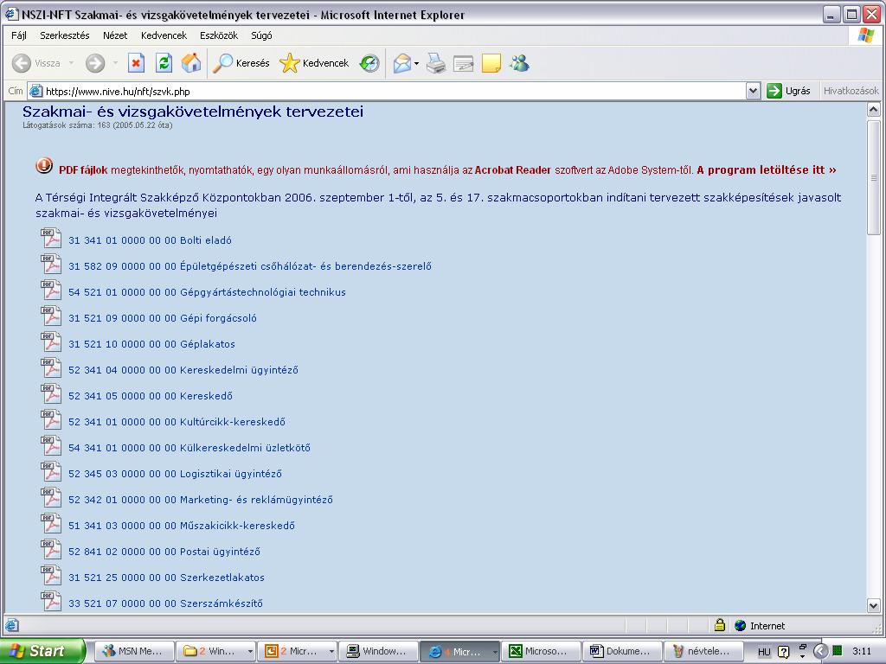
Task: Expand the address bar dropdown list
Action: coord(753,91)
